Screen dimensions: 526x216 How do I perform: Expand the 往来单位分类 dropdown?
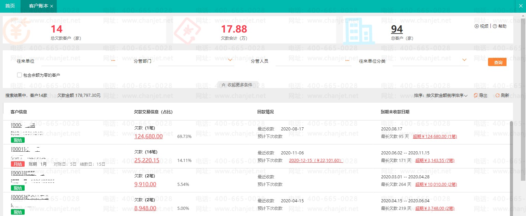(464, 60)
